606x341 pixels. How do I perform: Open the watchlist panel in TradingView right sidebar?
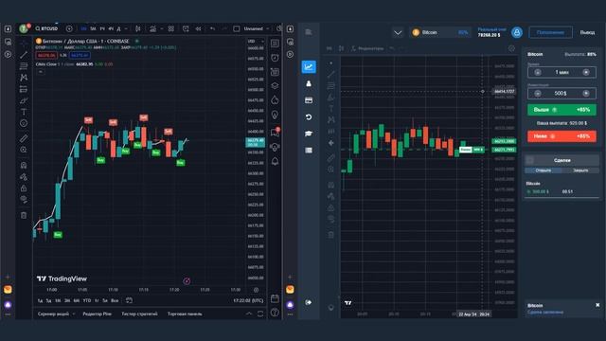[275, 43]
